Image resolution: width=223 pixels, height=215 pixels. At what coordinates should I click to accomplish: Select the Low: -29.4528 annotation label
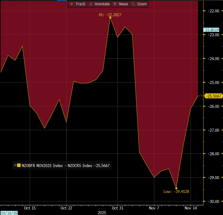[x=176, y=191]
